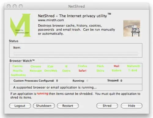153x118 pixels.
Task: Click the SeaMonkey browser label
Action: 18,75
